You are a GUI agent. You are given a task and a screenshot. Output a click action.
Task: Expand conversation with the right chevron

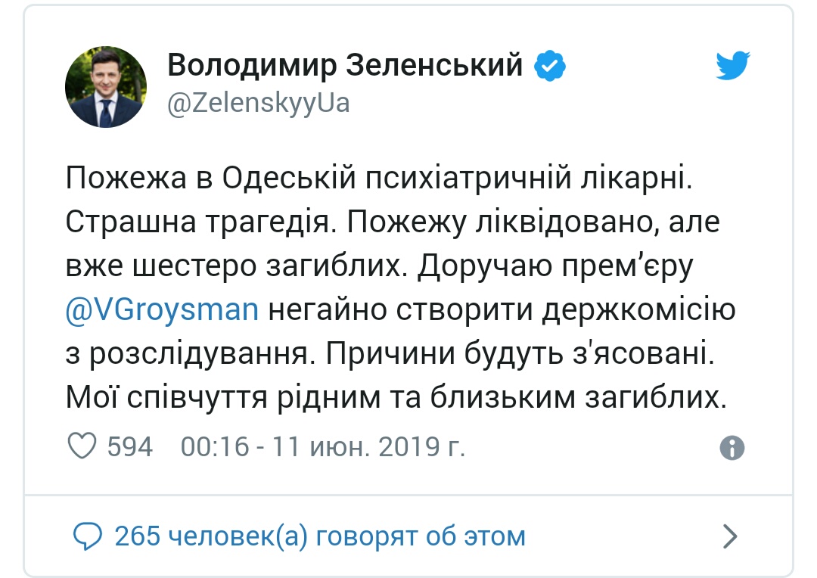[731, 536]
